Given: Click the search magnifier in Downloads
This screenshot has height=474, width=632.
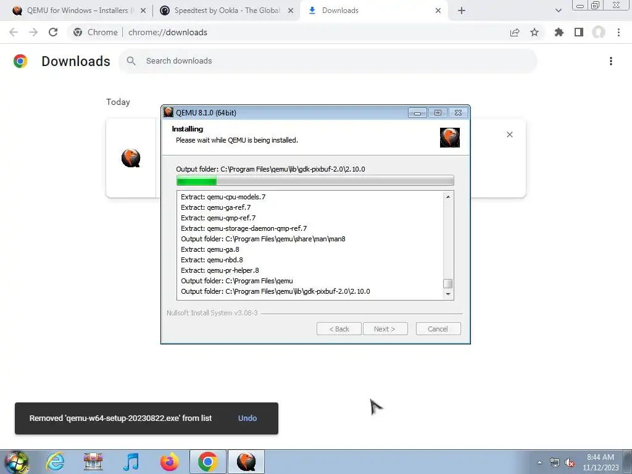Looking at the screenshot, I should click(131, 61).
